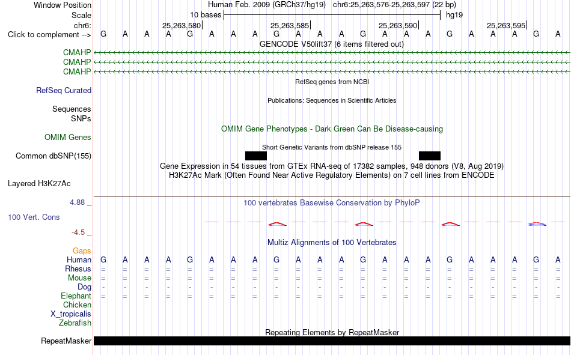Click the 25,263,590 position marker
The width and height of the screenshot is (571, 355).
(x=398, y=25)
